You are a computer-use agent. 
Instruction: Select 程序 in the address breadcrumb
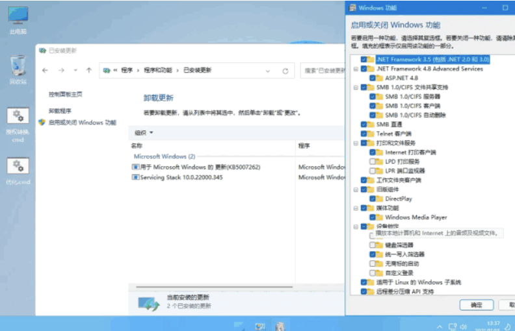[x=127, y=70]
